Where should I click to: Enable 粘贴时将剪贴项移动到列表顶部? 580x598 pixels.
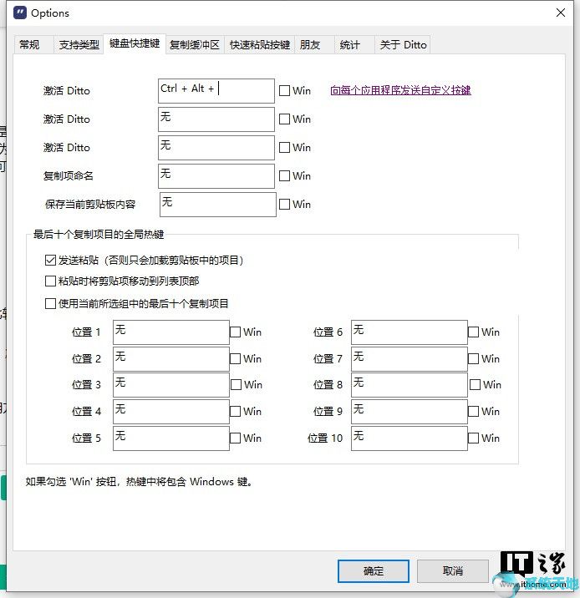pos(50,281)
